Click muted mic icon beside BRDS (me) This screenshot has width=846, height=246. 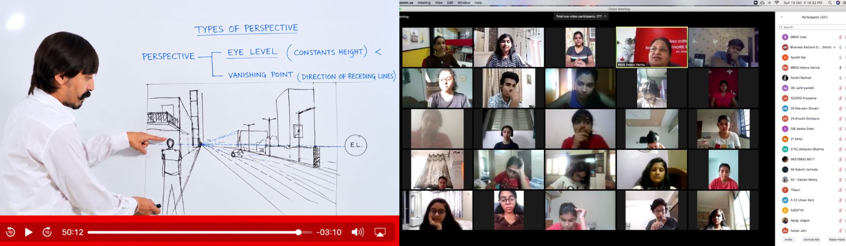[840, 37]
